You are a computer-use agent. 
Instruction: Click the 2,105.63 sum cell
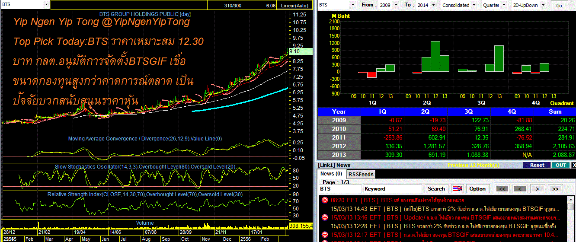coord(555,146)
